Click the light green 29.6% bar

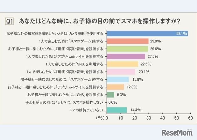tap(127, 49)
